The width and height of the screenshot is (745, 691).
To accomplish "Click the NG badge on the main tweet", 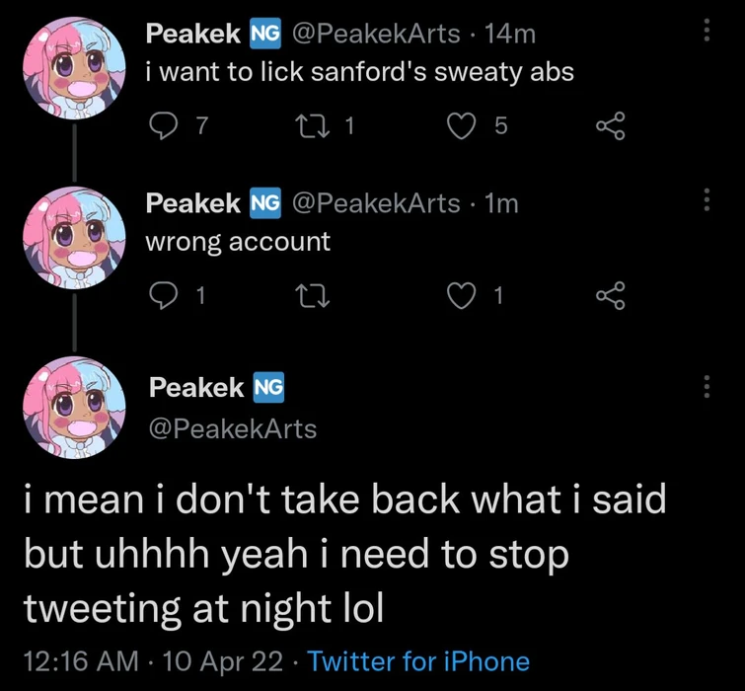I will click(x=268, y=388).
